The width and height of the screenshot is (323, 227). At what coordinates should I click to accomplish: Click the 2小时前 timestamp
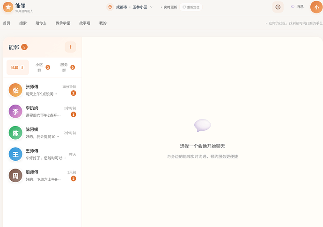(x=70, y=133)
